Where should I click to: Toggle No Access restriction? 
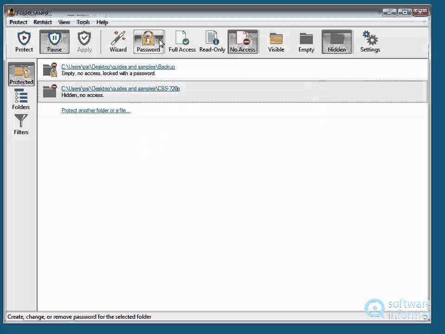click(242, 42)
